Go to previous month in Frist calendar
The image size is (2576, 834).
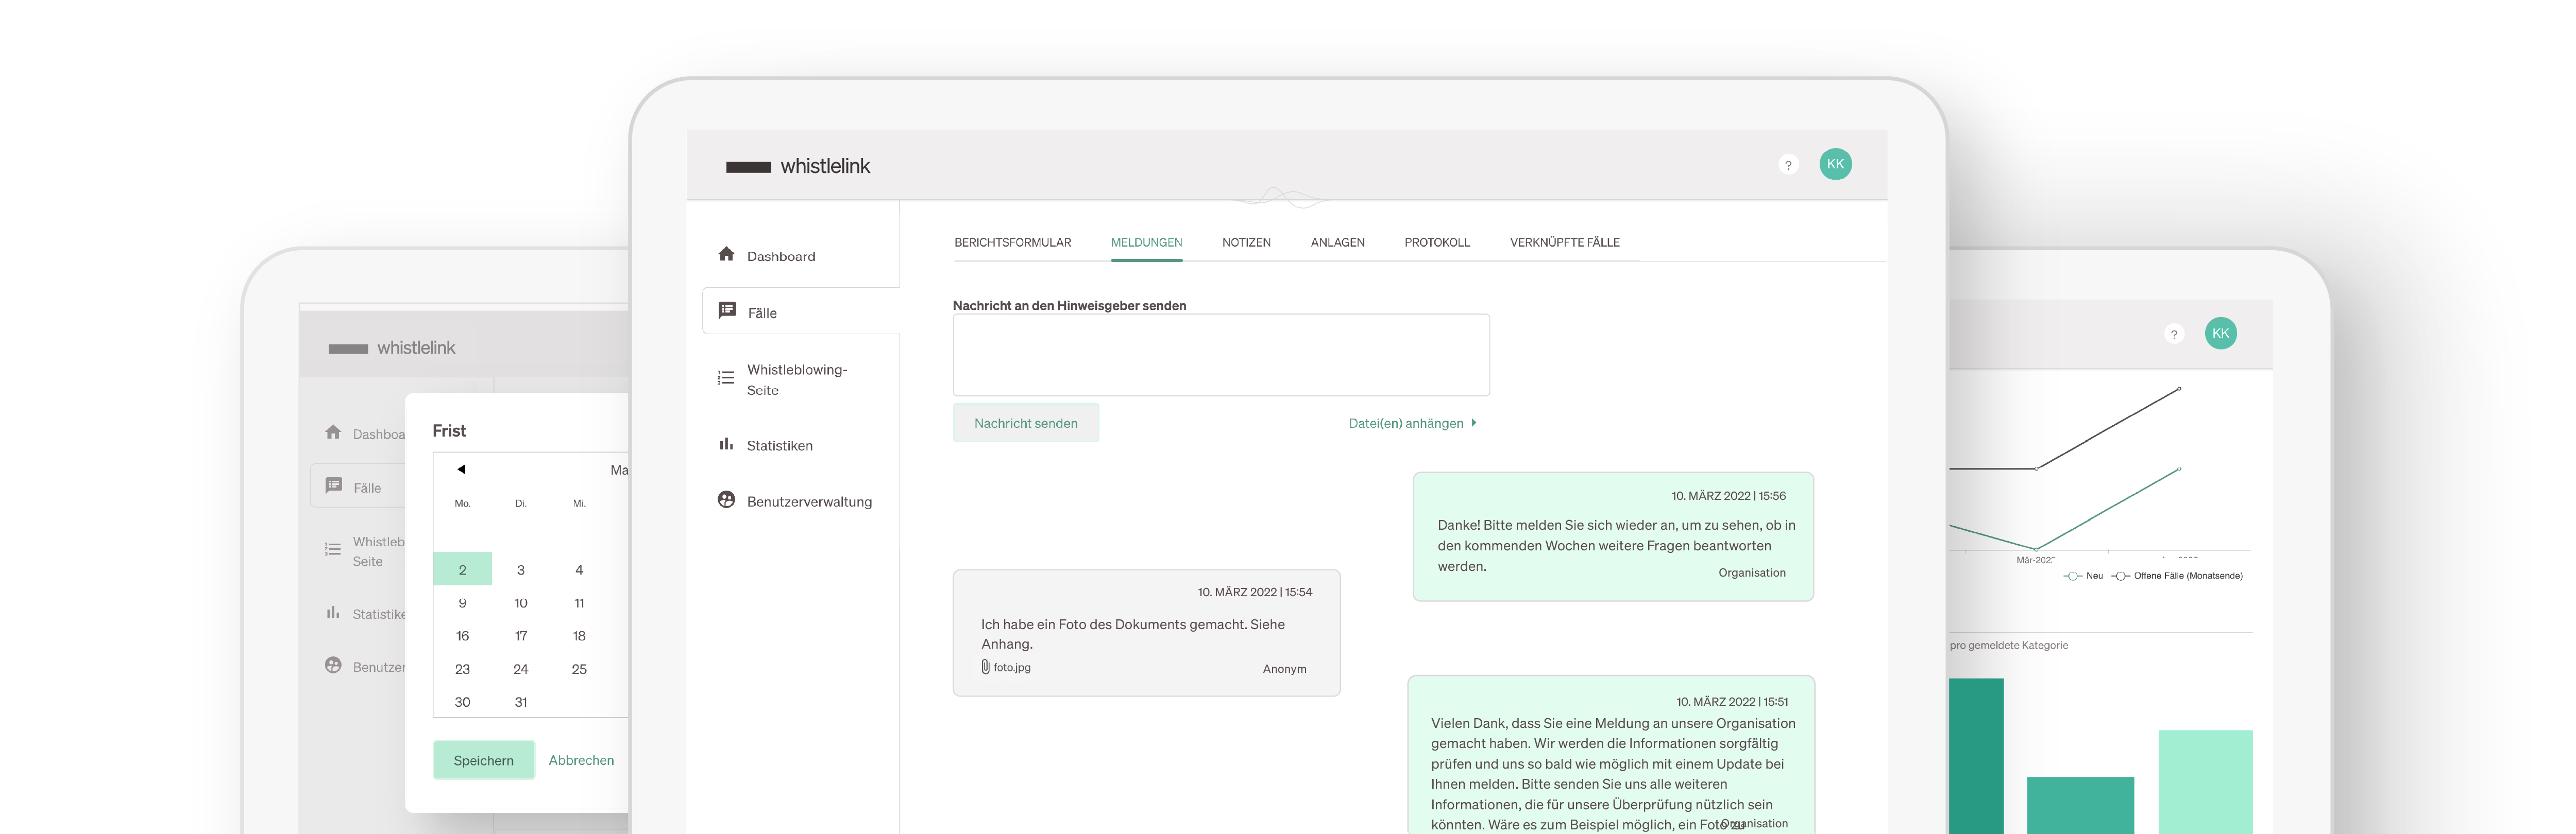(x=461, y=468)
